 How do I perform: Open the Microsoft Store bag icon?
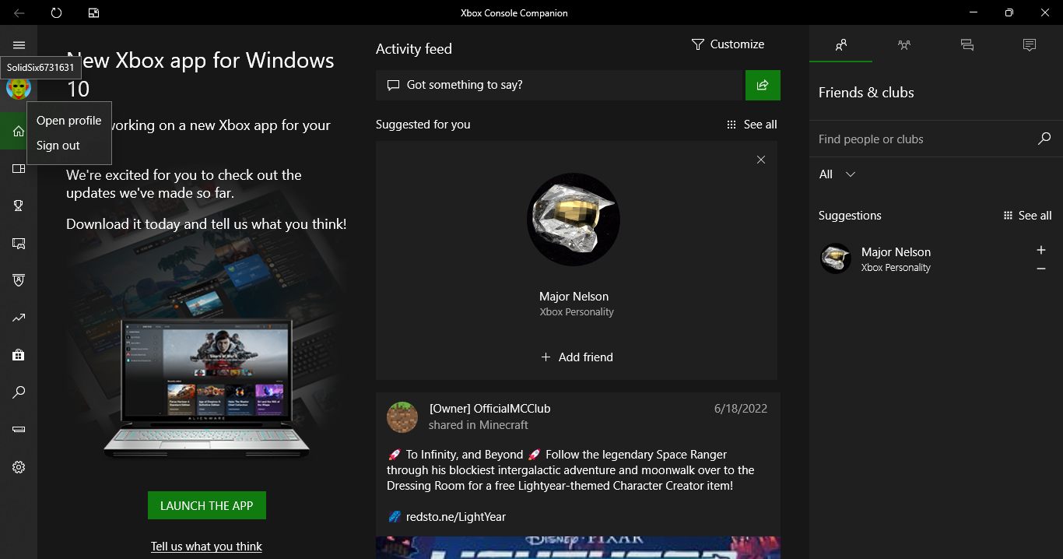[19, 355]
